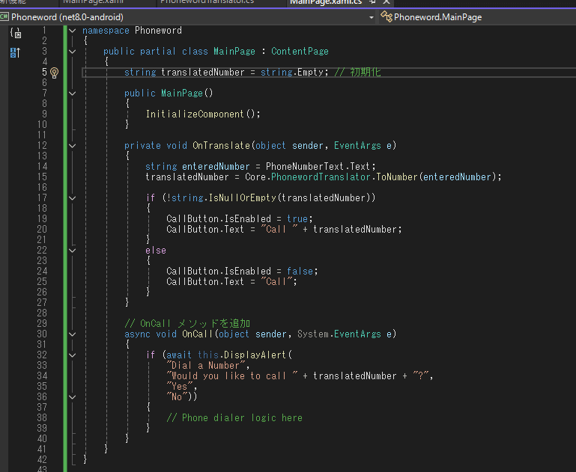The height and width of the screenshot is (472, 576).
Task: Collapse the else block on line 22
Action: click(x=73, y=251)
